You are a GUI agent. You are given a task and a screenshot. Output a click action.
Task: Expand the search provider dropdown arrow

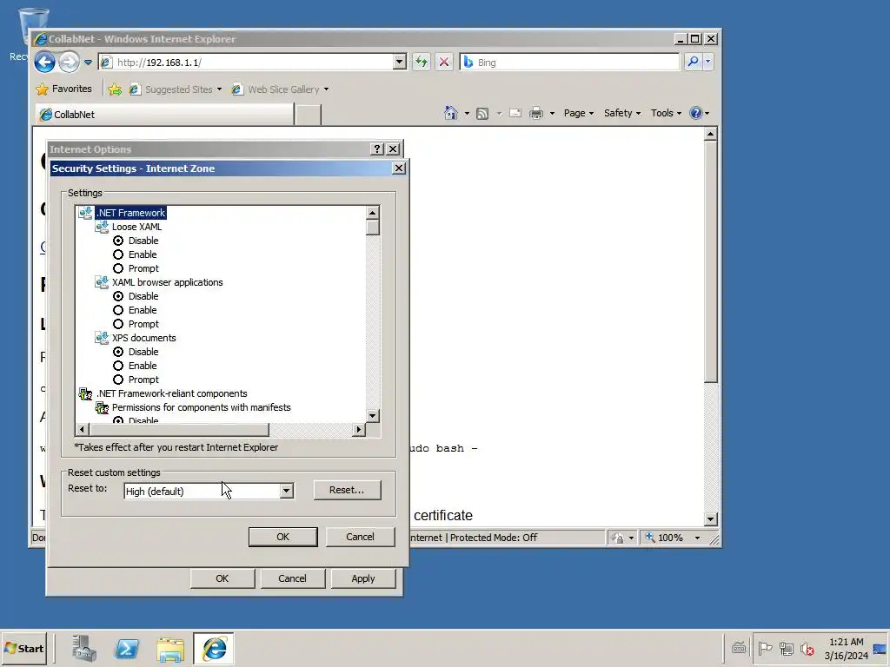click(707, 62)
